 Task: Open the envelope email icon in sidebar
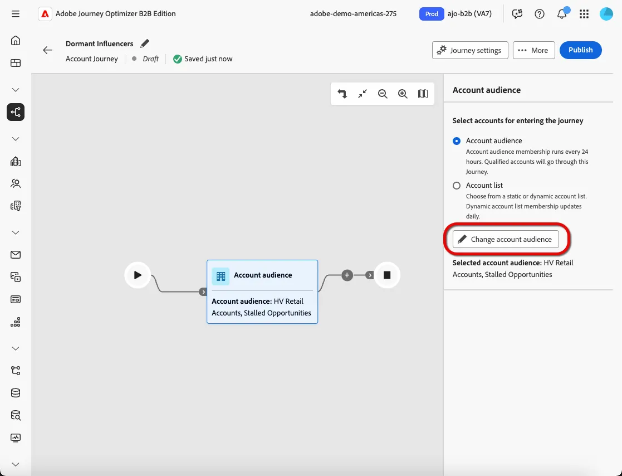click(16, 255)
